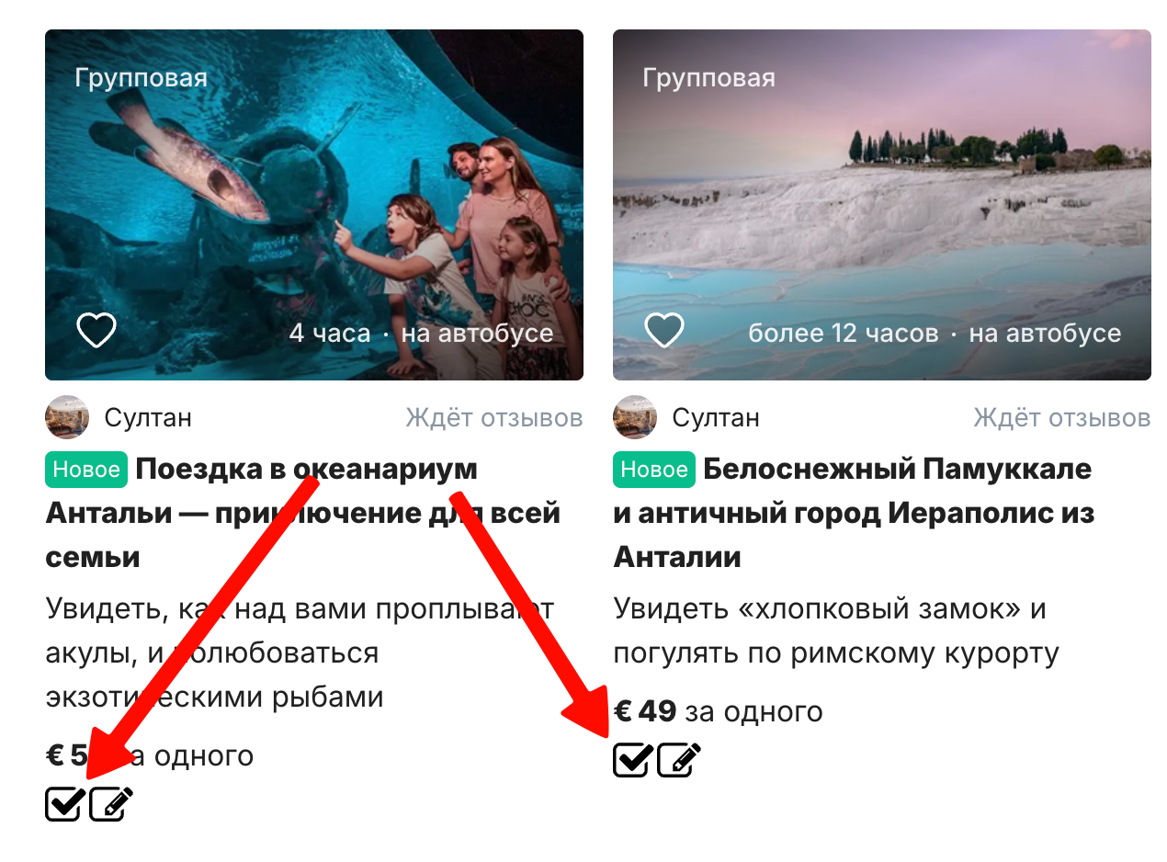Click the '€ 49 за одного' price
This screenshot has width=1167, height=862.
coord(718,711)
